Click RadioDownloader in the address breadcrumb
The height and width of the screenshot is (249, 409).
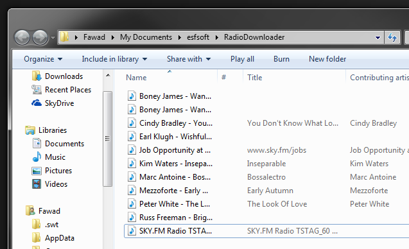click(254, 37)
